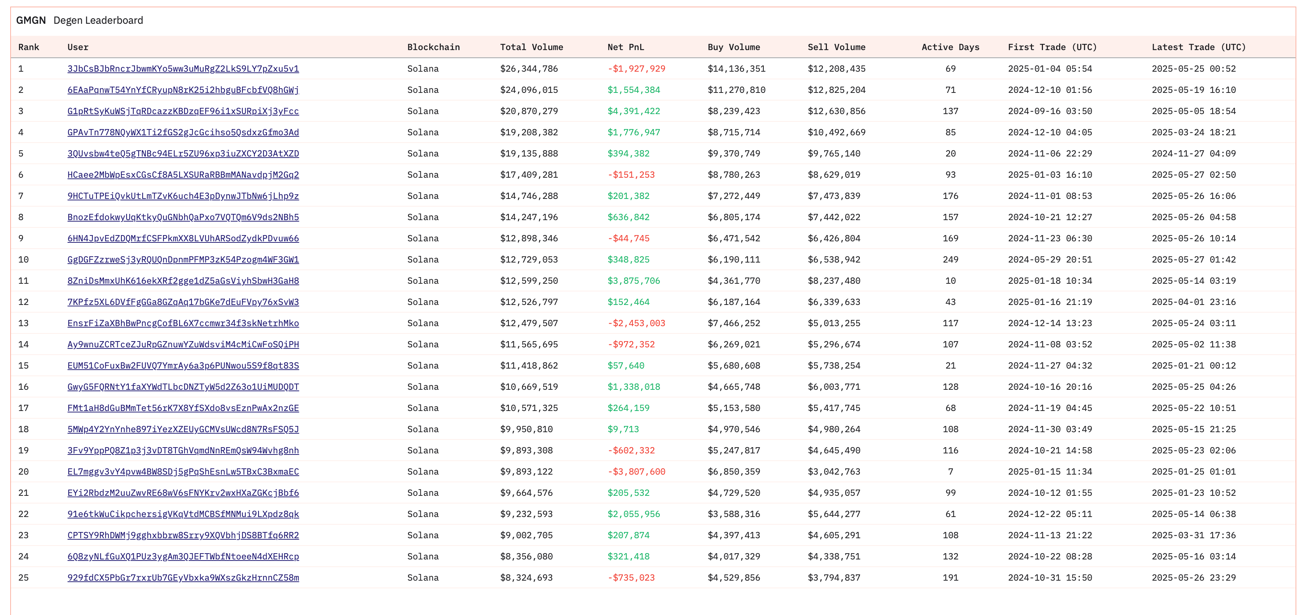Click the Total Volume column header

pos(531,47)
